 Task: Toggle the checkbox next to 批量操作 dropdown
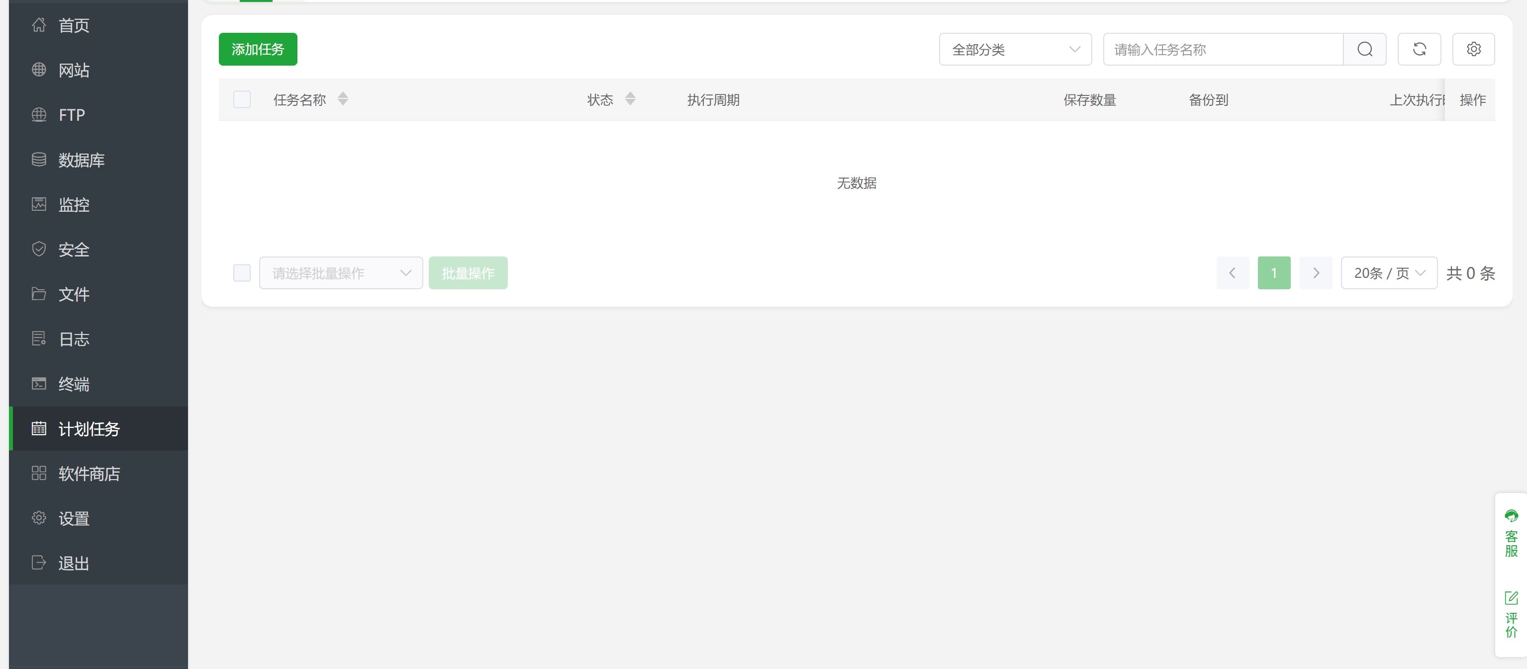click(242, 272)
